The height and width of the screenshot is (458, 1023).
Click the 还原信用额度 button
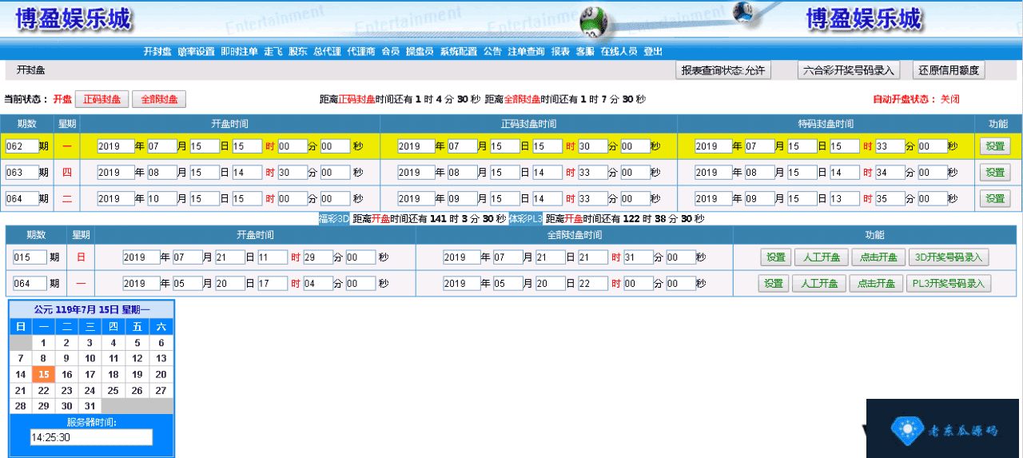click(948, 70)
